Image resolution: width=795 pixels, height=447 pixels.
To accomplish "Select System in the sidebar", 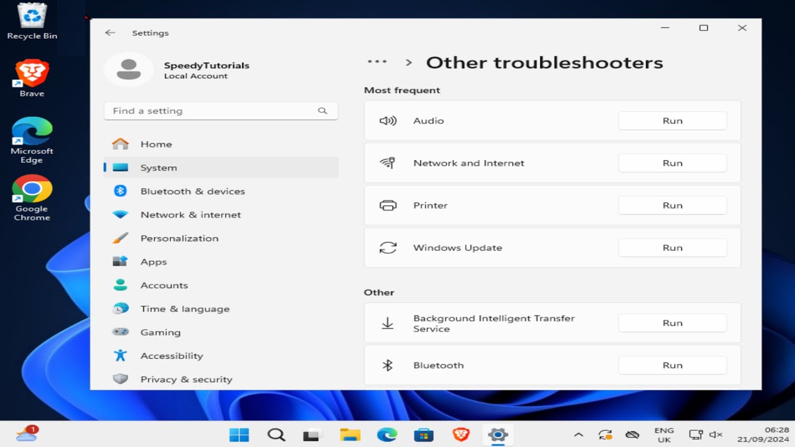I will (x=220, y=168).
